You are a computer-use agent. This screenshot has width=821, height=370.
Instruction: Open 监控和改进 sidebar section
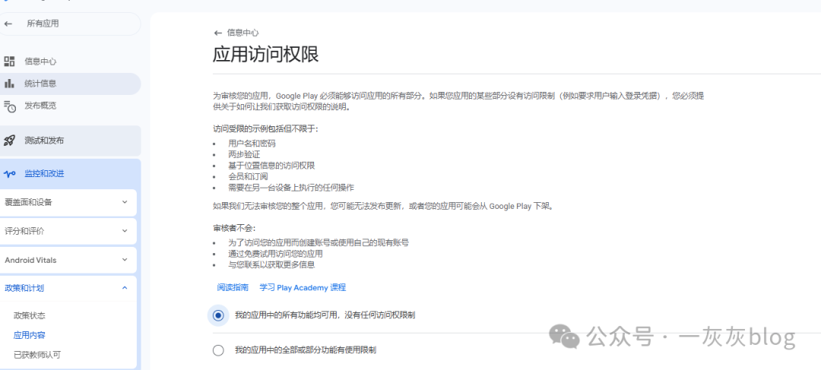(x=70, y=174)
